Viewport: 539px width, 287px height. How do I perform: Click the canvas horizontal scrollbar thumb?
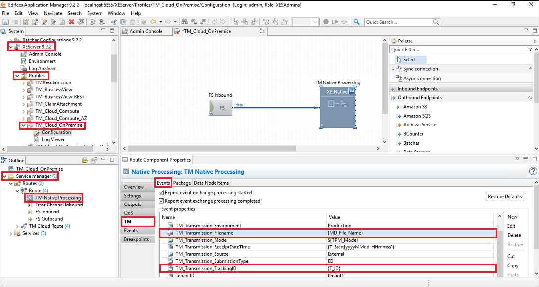click(211, 149)
